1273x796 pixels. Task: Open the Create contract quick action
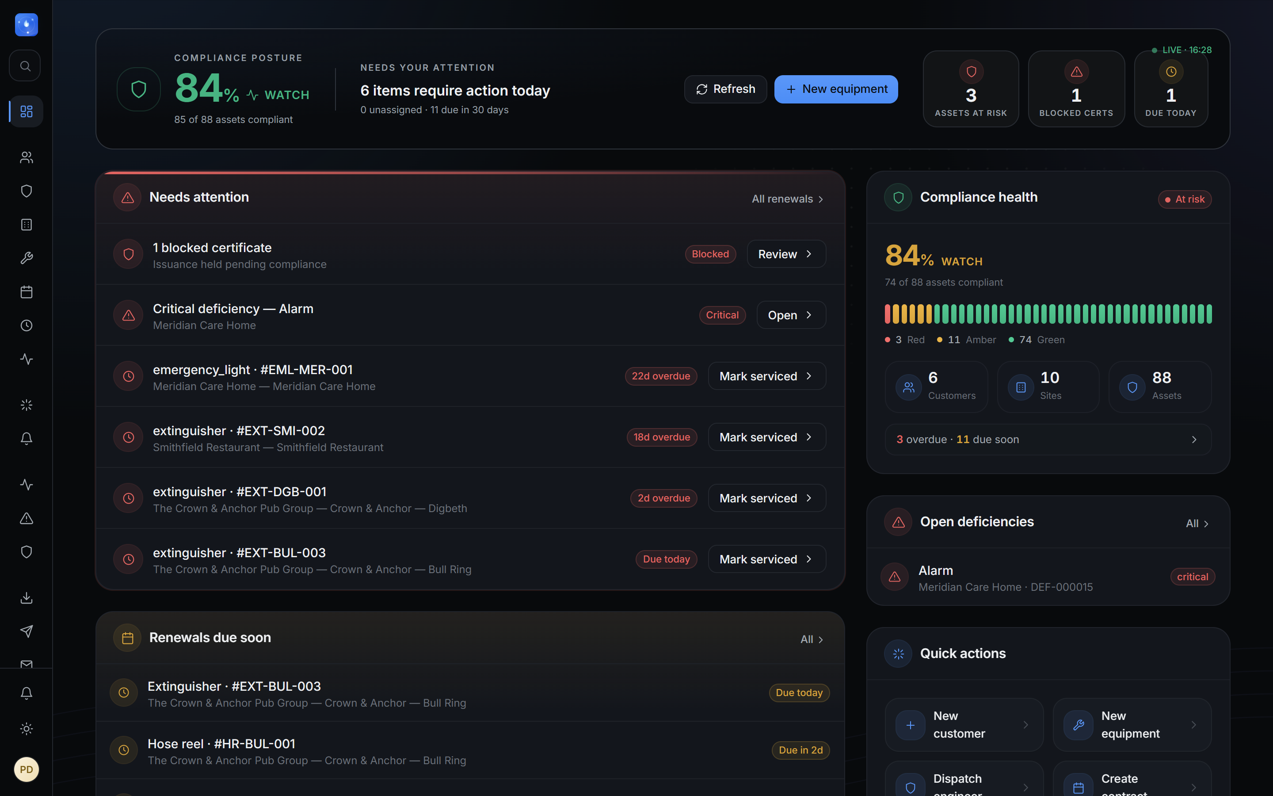pos(1132,779)
